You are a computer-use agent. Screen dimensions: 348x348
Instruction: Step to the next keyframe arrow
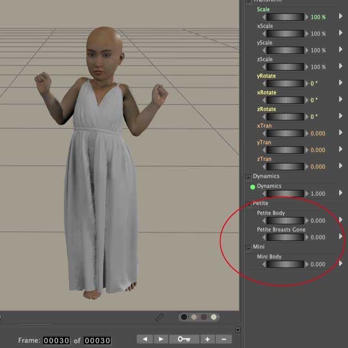pyautogui.click(x=160, y=339)
